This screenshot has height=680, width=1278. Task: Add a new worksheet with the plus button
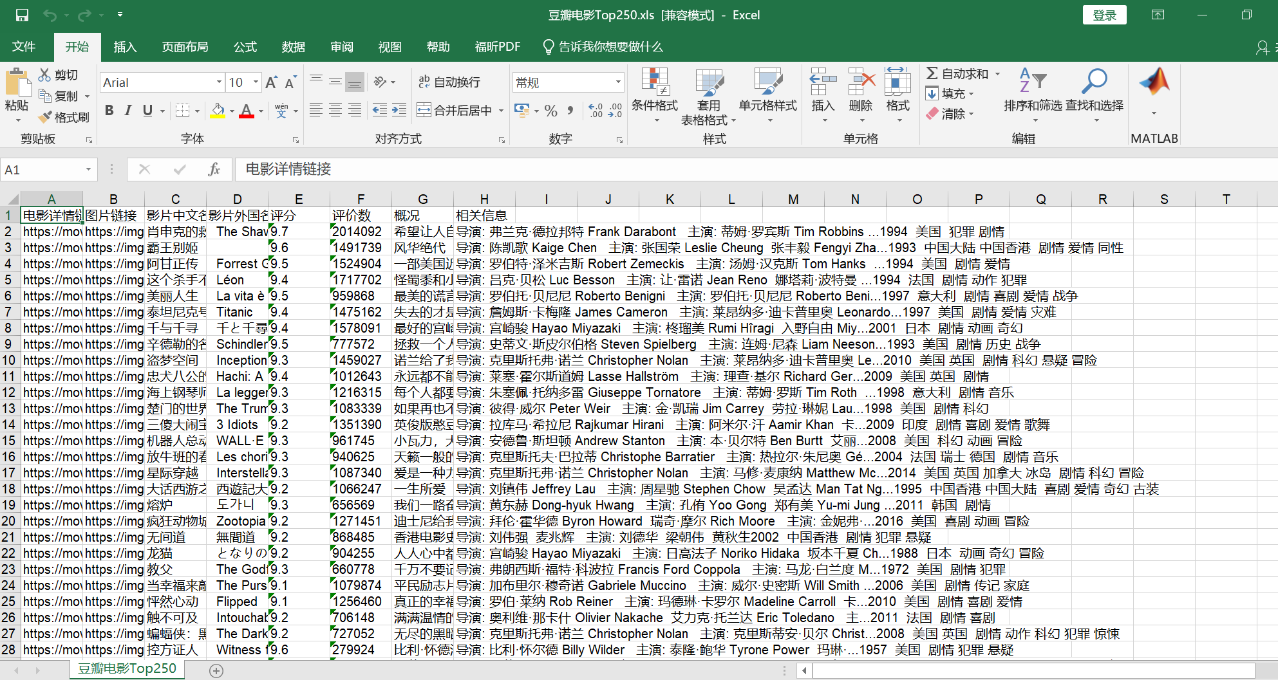216,671
